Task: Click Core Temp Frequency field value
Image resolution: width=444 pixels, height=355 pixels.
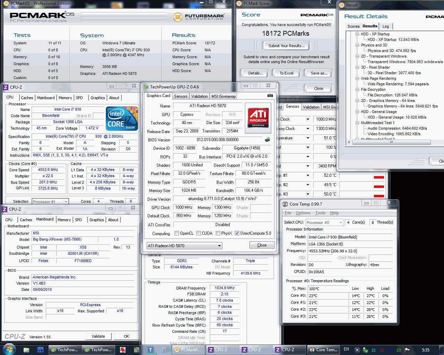Action: click(350, 251)
